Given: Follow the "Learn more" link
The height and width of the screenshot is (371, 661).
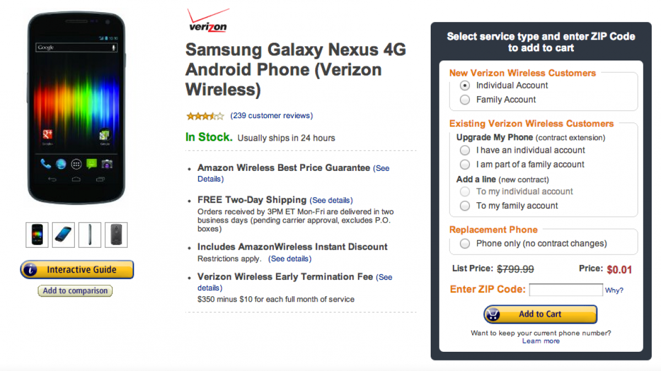Looking at the screenshot, I should pos(540,341).
